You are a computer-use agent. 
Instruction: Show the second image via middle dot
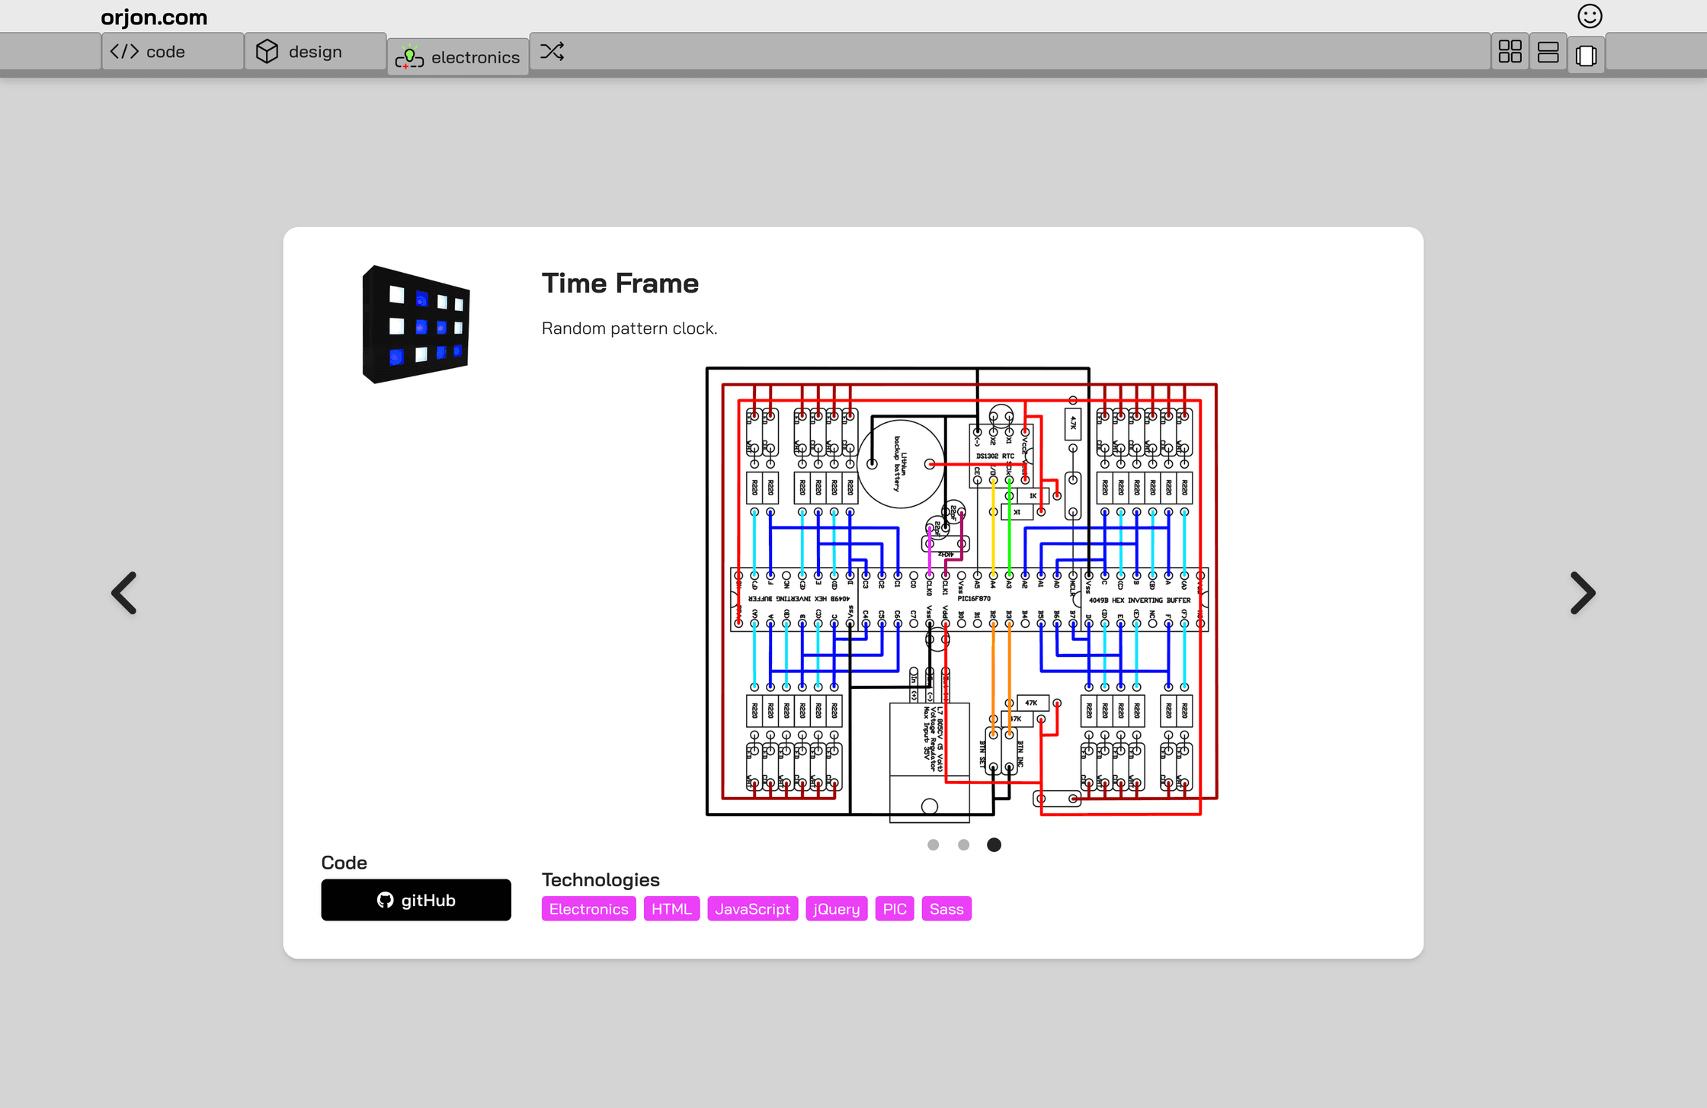click(x=963, y=844)
